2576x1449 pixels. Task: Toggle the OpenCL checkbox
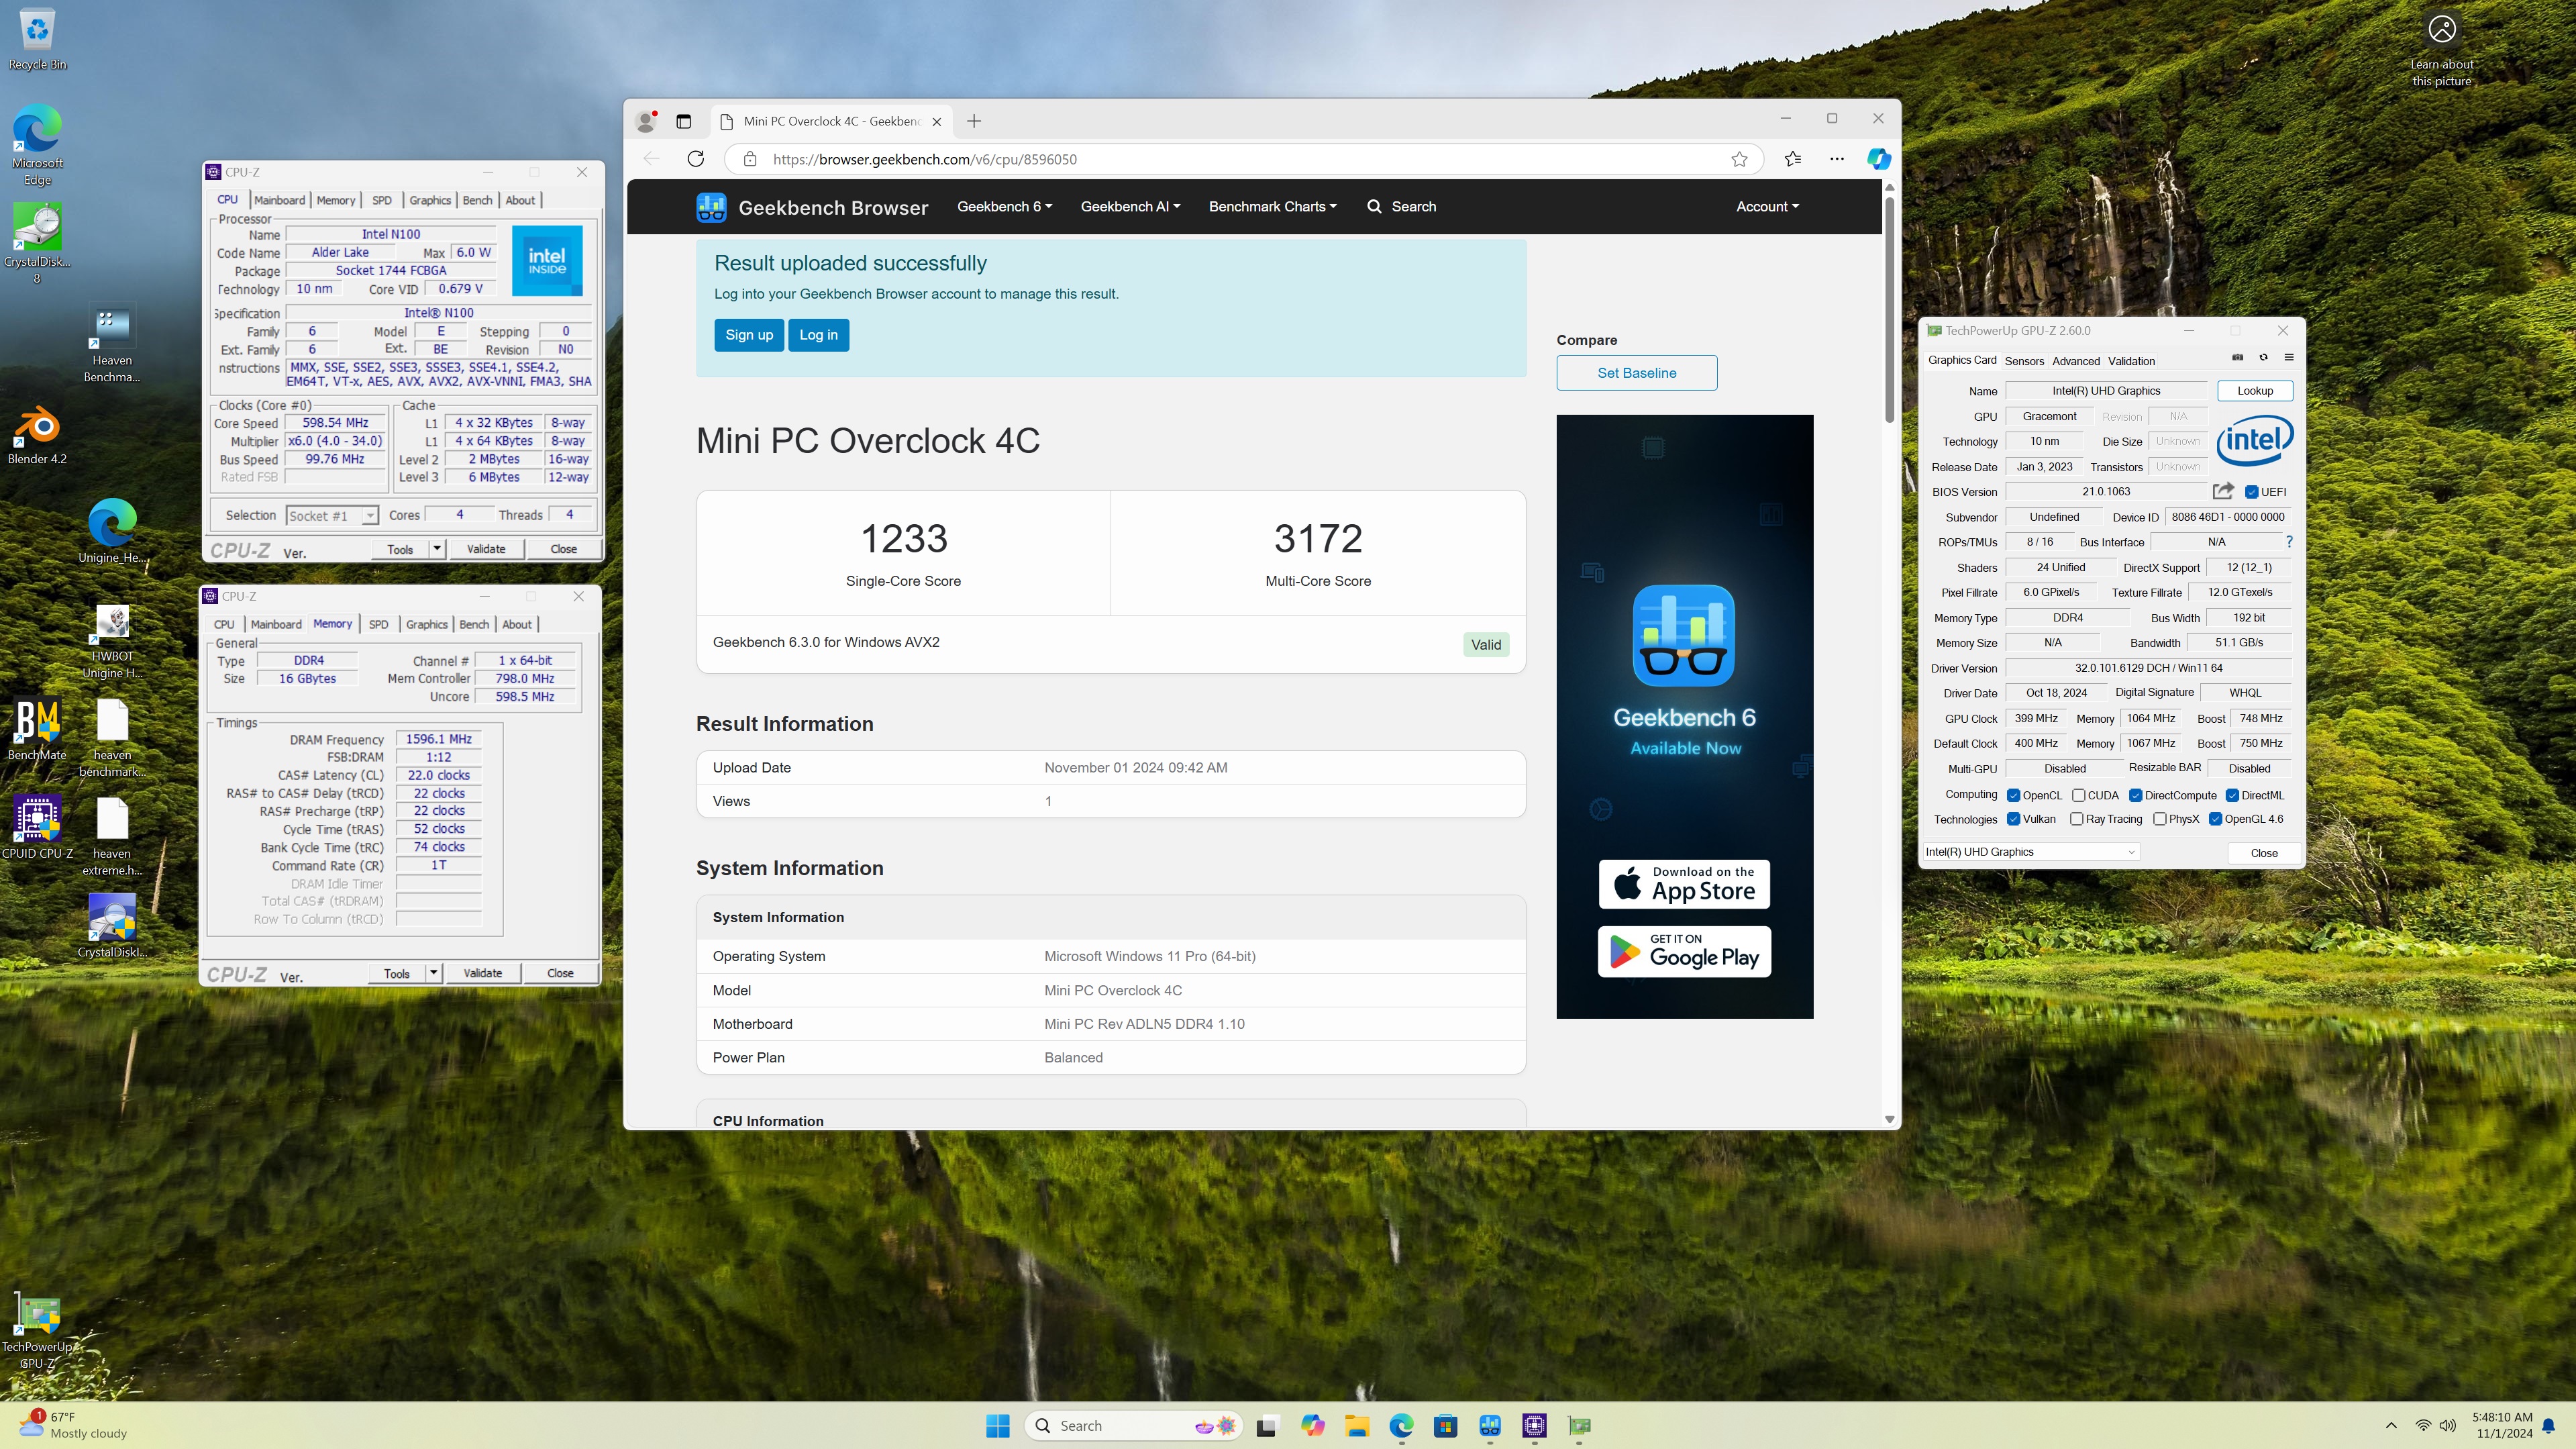2013,796
